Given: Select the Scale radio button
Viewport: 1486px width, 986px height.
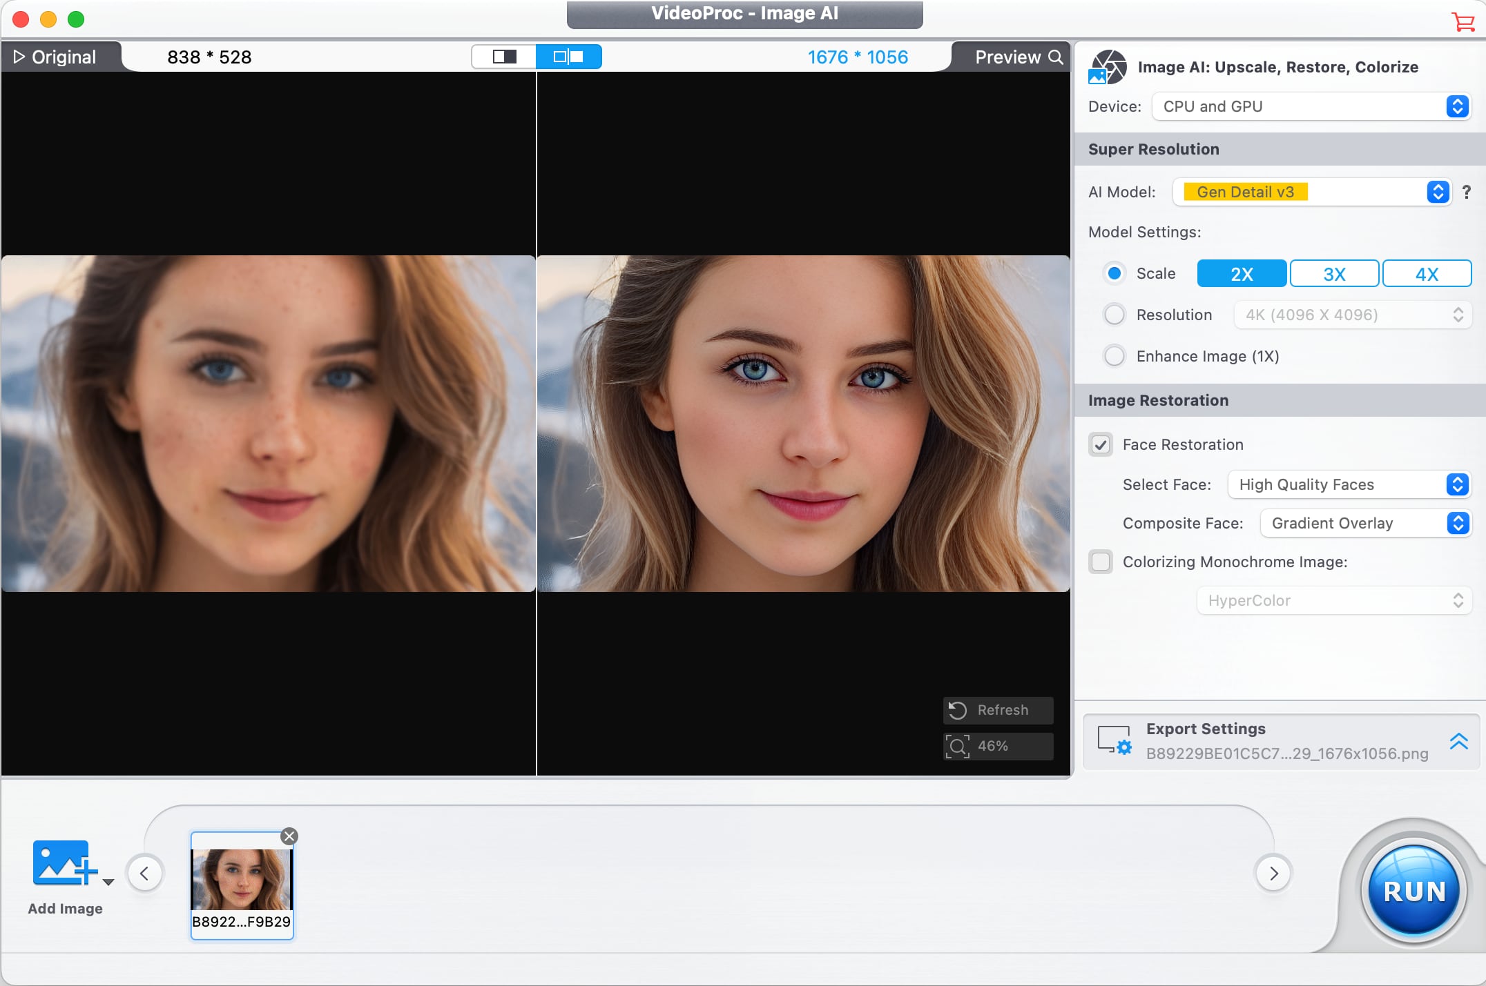Looking at the screenshot, I should click(1114, 273).
